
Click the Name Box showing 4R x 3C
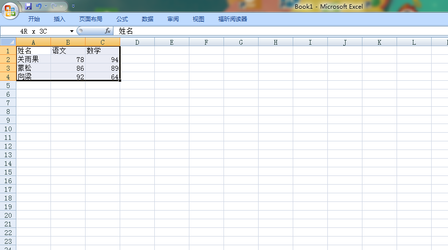34,31
